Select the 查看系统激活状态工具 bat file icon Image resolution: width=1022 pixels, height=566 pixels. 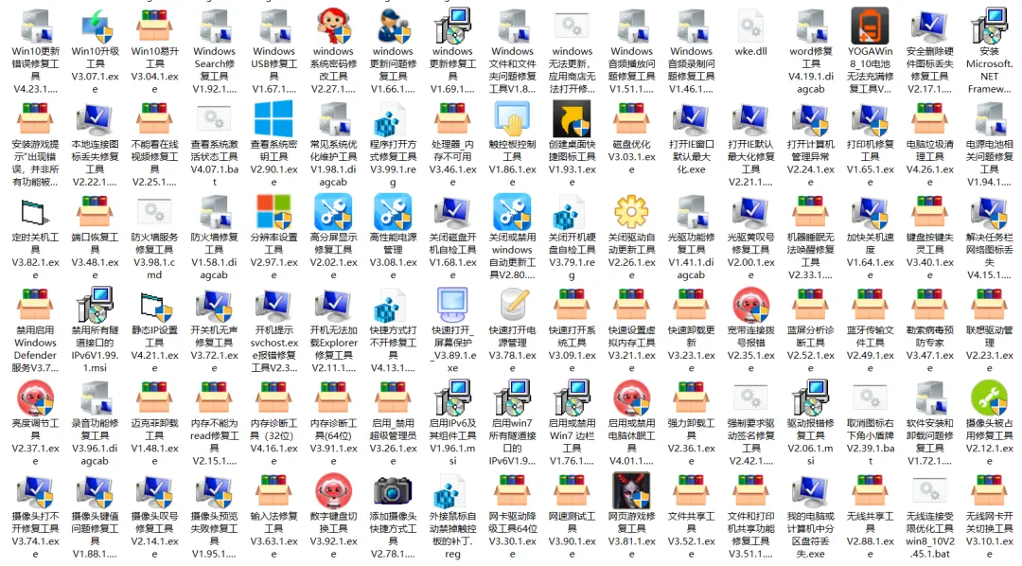tap(215, 119)
